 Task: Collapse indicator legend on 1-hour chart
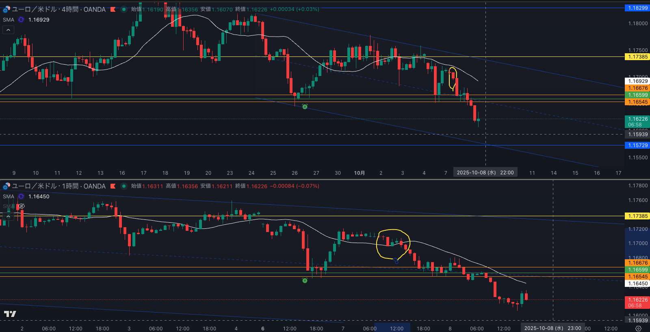pyautogui.click(x=8, y=216)
